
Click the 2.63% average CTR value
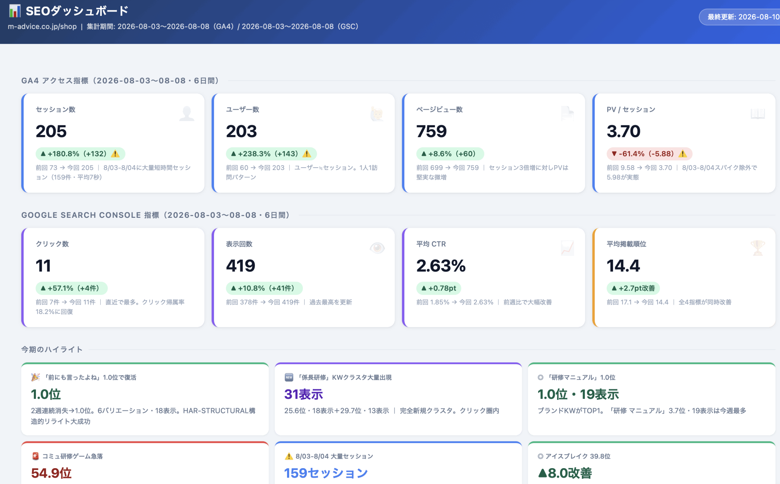coord(441,266)
